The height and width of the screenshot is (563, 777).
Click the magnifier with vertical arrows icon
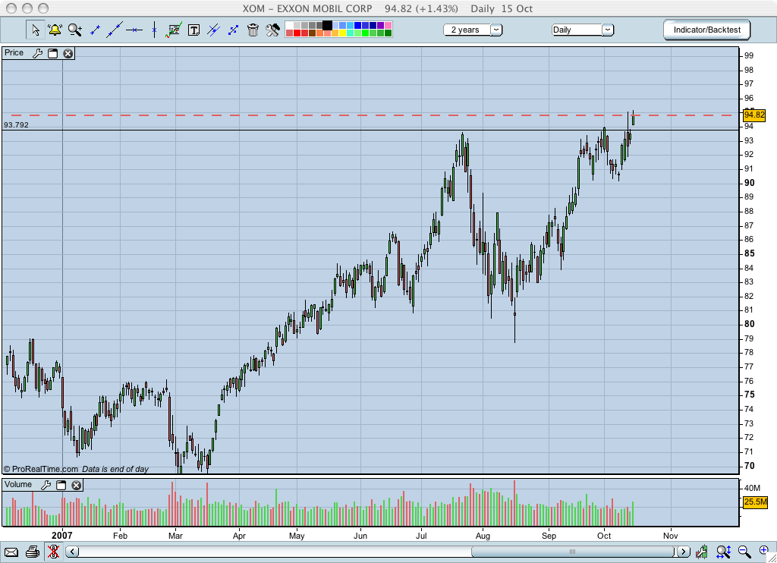[723, 551]
